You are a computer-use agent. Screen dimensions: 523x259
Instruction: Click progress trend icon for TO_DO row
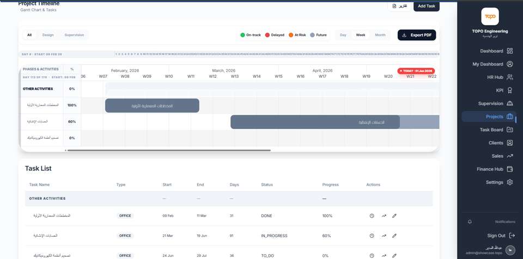pos(384,256)
